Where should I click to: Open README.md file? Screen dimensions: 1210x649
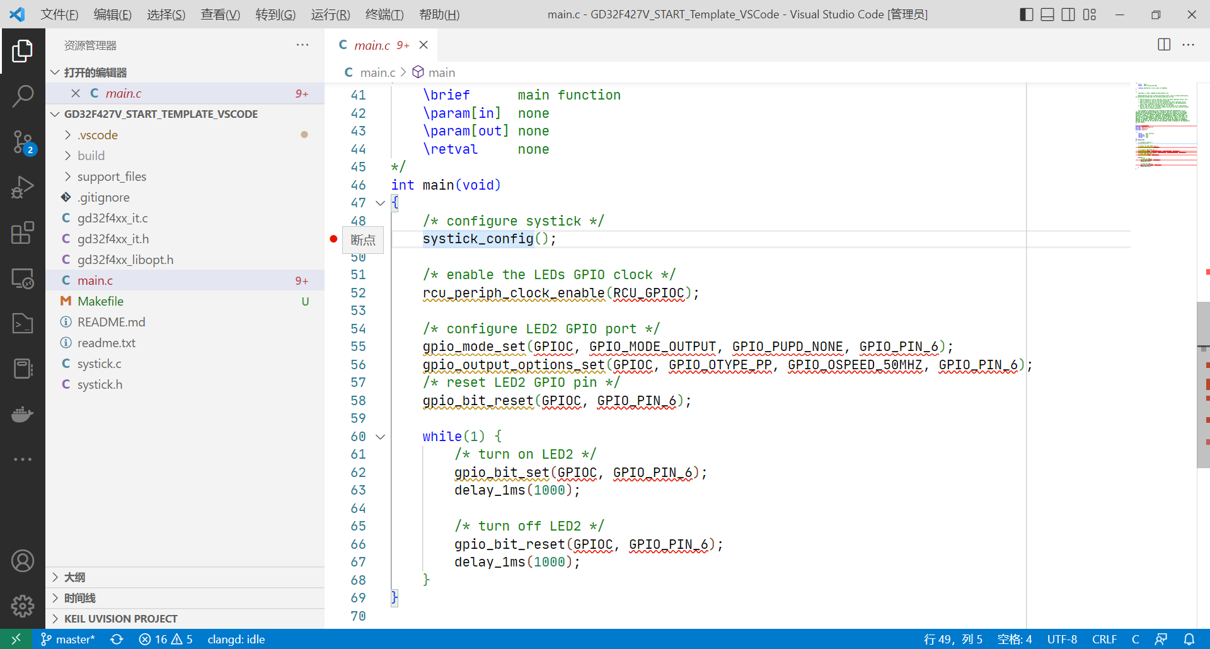(185, 322)
